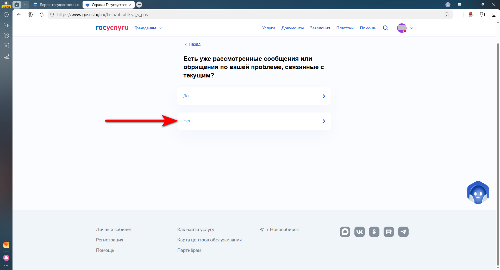Click the address bar URL field
The height and width of the screenshot is (270, 500).
pyautogui.click(x=234, y=15)
